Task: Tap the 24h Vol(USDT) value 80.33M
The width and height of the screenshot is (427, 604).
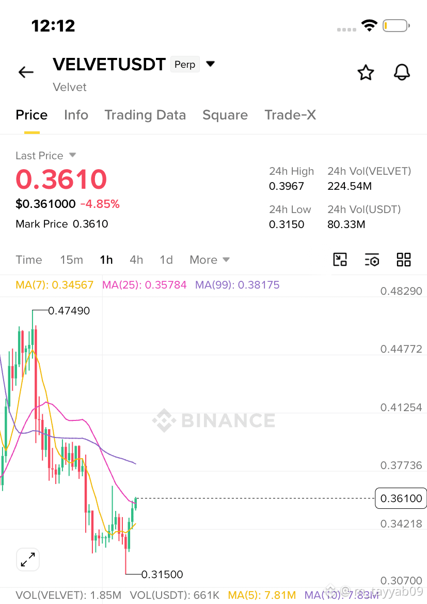Action: point(346,224)
